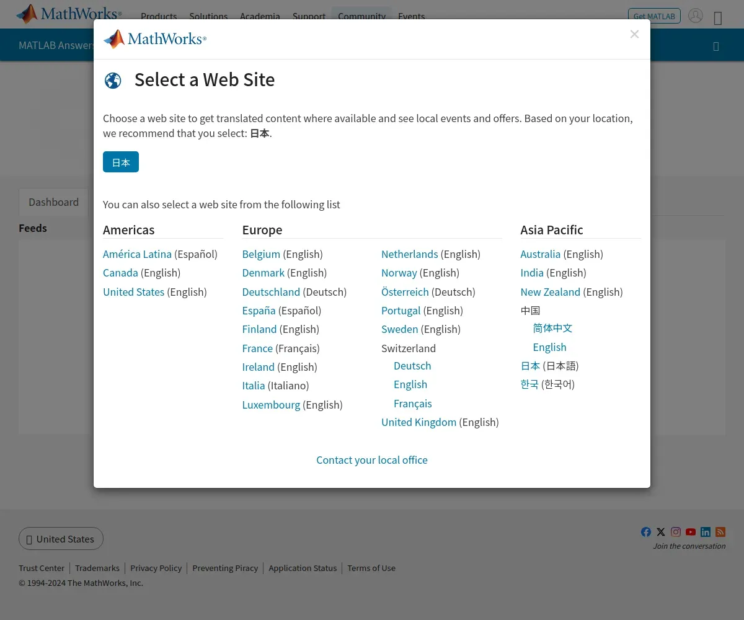This screenshot has width=744, height=620.
Task: Choose Switzerland Français option
Action: click(413, 404)
